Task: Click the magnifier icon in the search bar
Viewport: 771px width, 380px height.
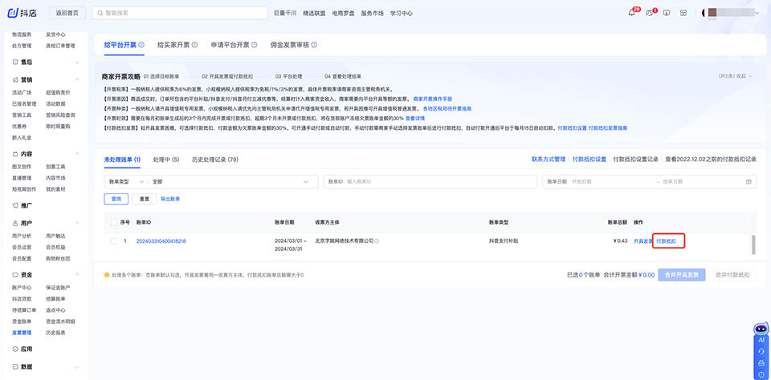Action: coord(98,14)
